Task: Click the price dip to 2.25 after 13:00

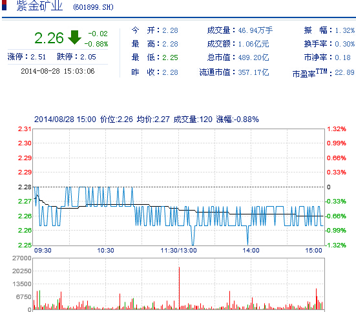Action: tap(193, 236)
